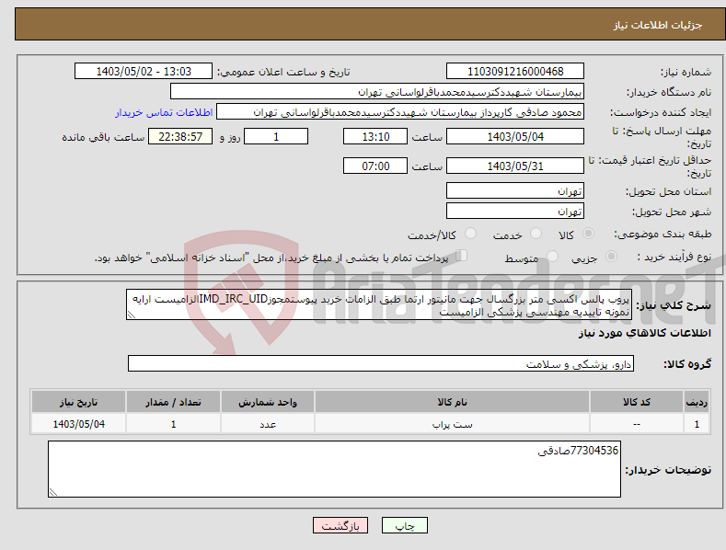Click the resize handle of buyer notes box
This screenshot has height=550, width=726.
click(52, 493)
